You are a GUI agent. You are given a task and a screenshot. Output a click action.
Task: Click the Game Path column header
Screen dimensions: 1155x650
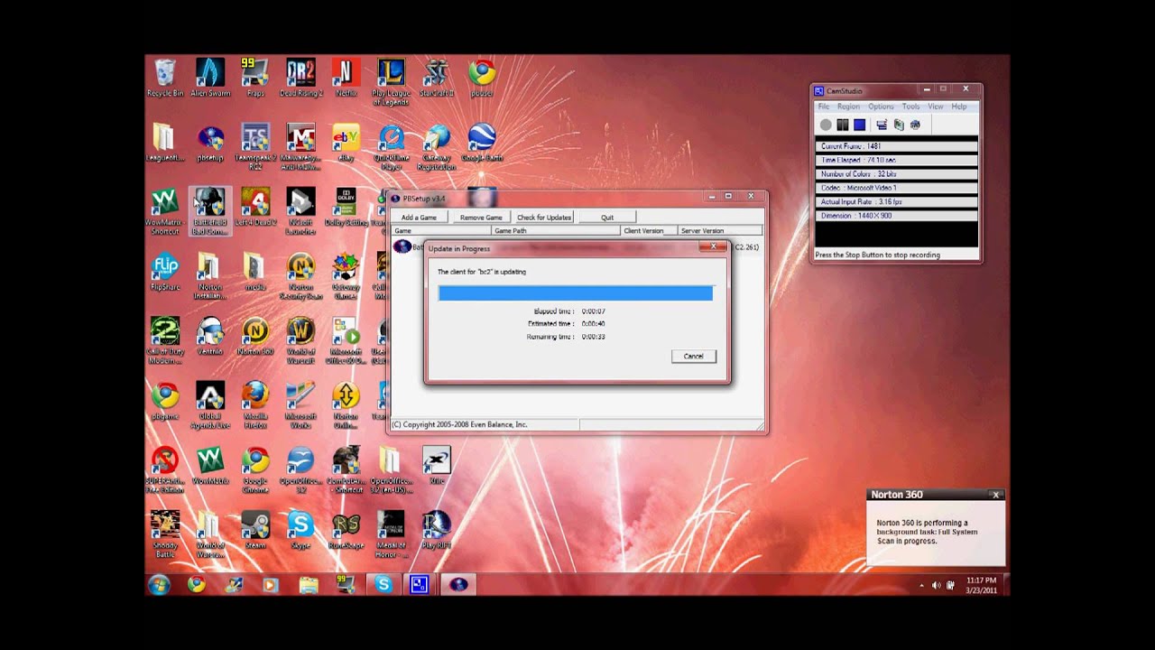[557, 231]
